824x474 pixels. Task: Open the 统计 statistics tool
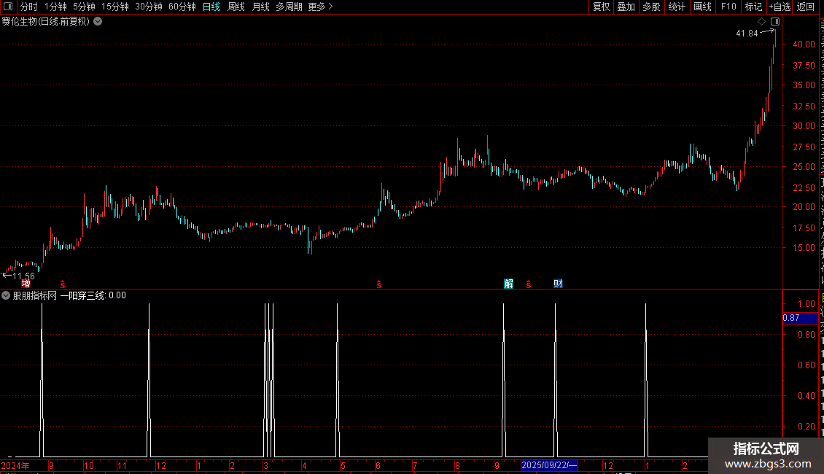676,7
